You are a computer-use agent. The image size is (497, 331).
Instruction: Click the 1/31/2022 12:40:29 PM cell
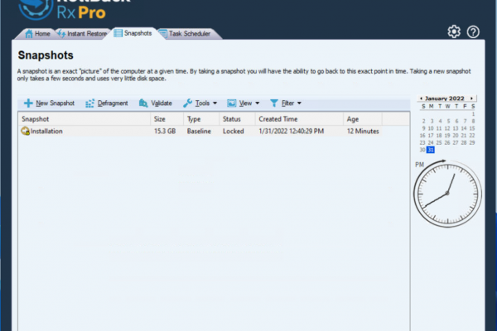click(x=292, y=131)
